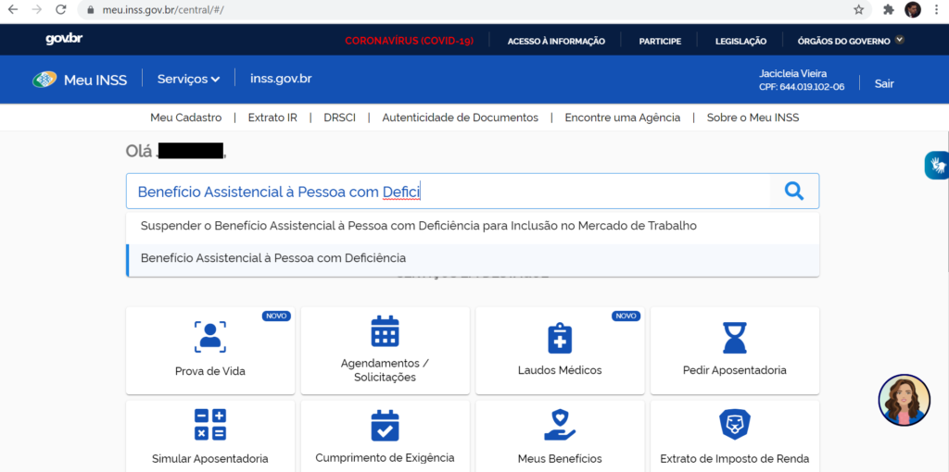The width and height of the screenshot is (949, 472).
Task: Click the Cumprimento de Exigência calendar-check icon
Action: 385,426
